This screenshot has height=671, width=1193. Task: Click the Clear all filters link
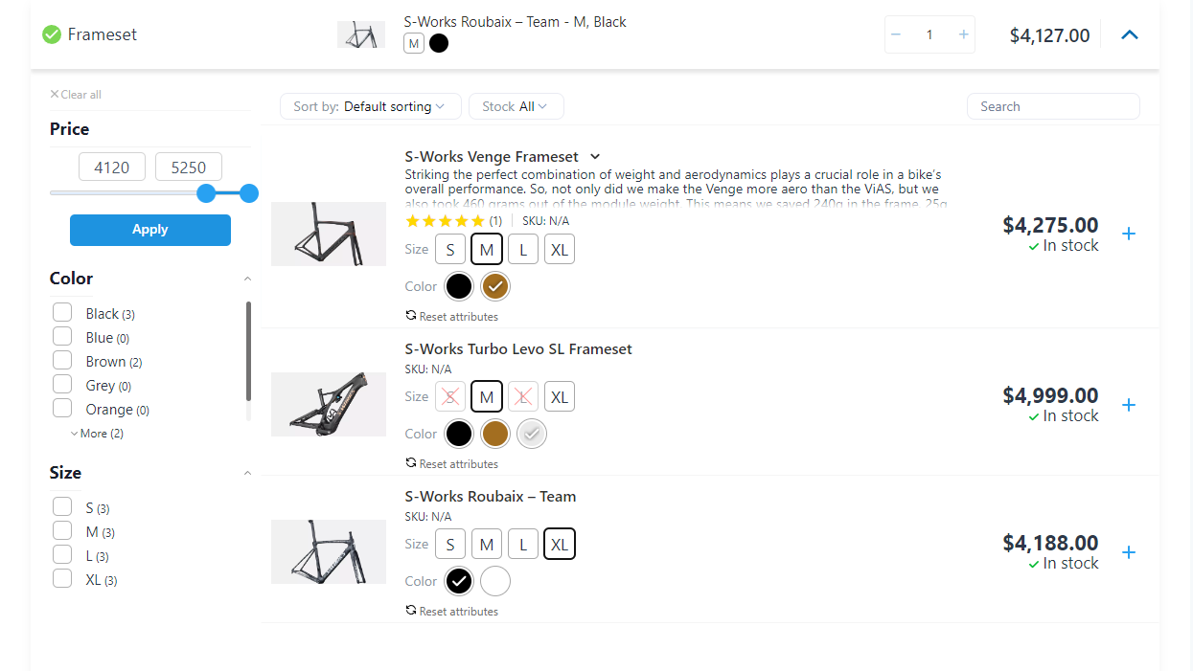point(75,94)
